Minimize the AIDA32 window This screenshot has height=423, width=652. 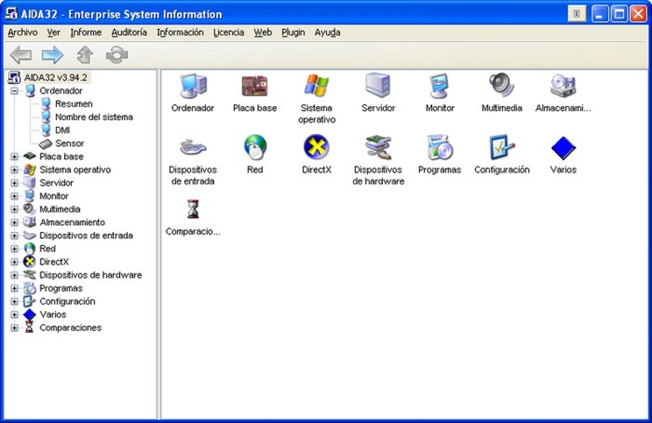600,13
